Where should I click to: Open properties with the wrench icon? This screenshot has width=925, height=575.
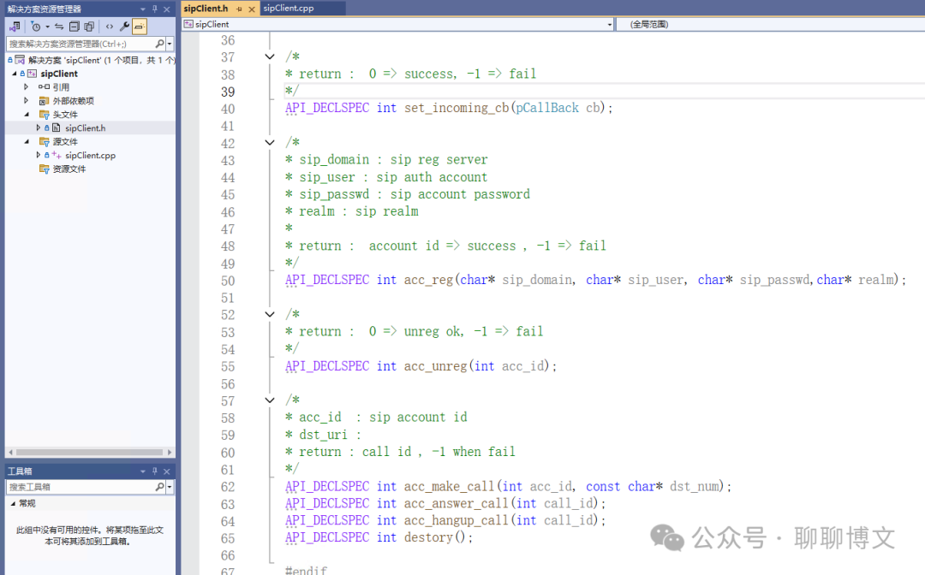[x=125, y=27]
